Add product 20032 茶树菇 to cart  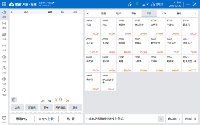(x=108, y=45)
